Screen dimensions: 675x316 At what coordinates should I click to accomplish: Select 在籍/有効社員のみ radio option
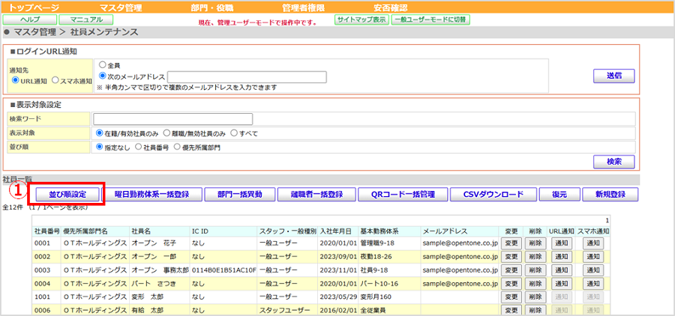100,133
